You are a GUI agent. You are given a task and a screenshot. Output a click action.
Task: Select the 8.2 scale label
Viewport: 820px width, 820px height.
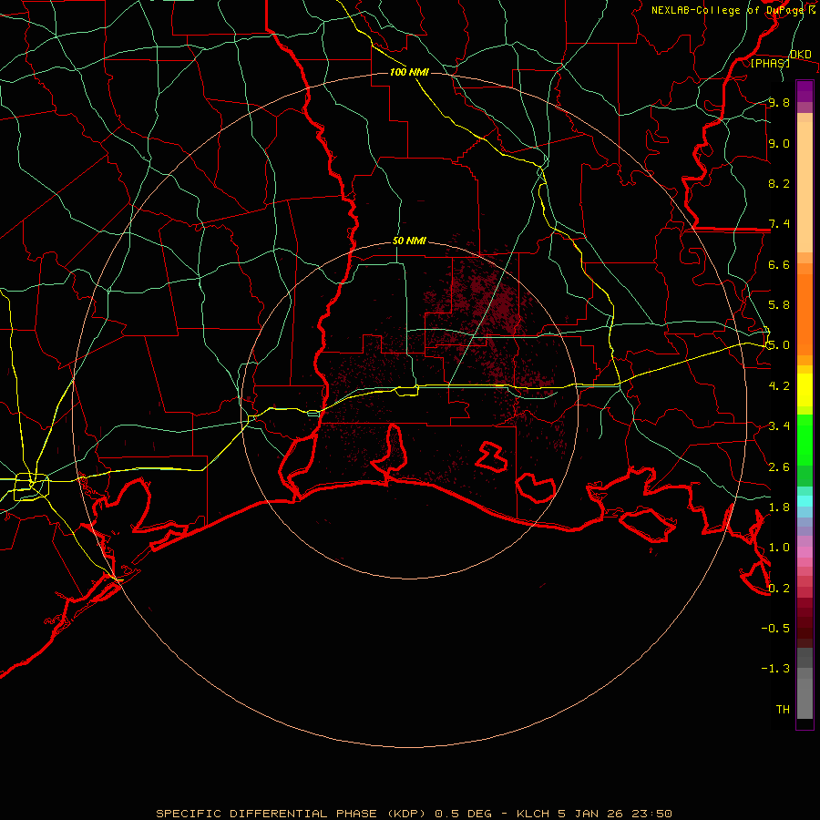tap(779, 183)
